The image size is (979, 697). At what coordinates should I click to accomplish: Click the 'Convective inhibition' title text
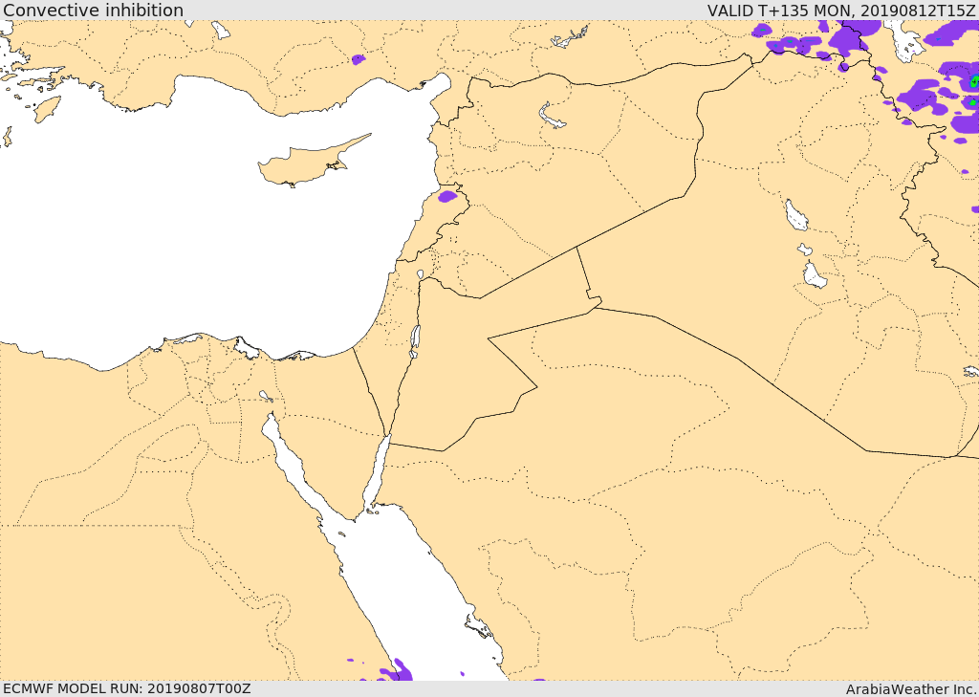pyautogui.click(x=93, y=10)
